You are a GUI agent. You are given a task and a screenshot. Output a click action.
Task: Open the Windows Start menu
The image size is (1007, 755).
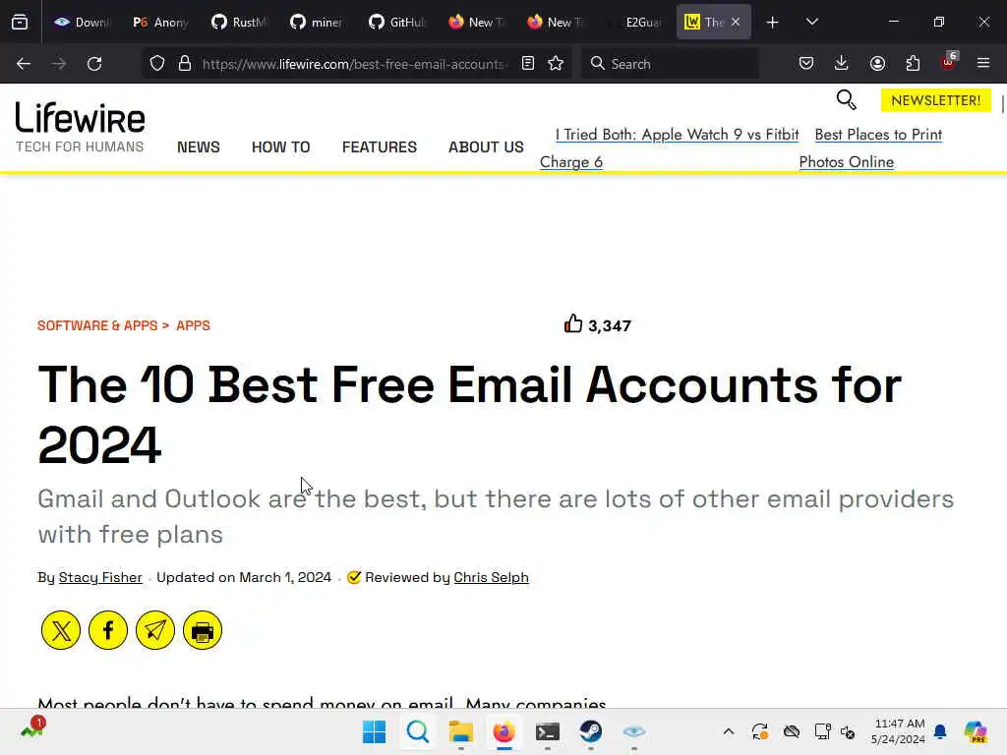[x=375, y=731]
